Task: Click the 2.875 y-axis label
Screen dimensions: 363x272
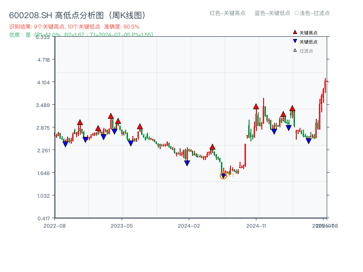Action: (43, 128)
